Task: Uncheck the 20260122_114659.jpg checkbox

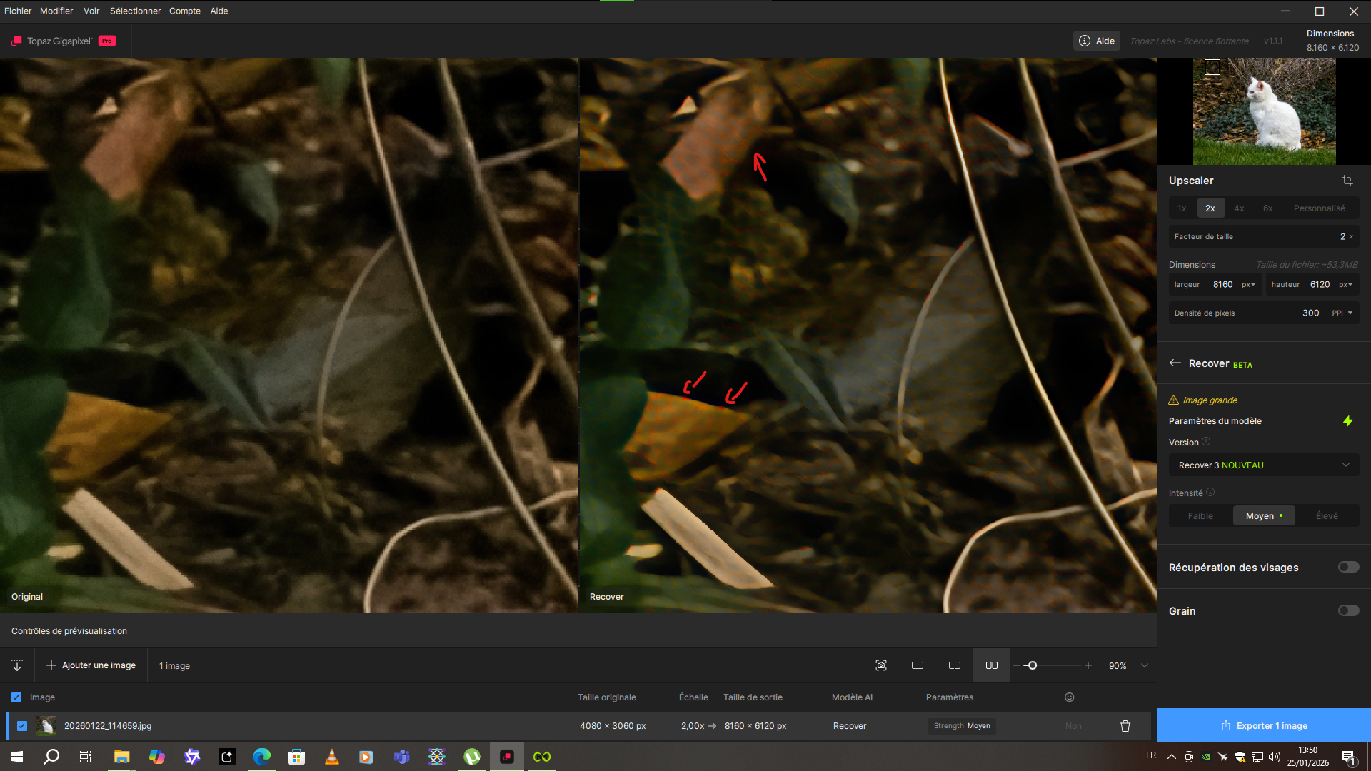Action: (22, 726)
